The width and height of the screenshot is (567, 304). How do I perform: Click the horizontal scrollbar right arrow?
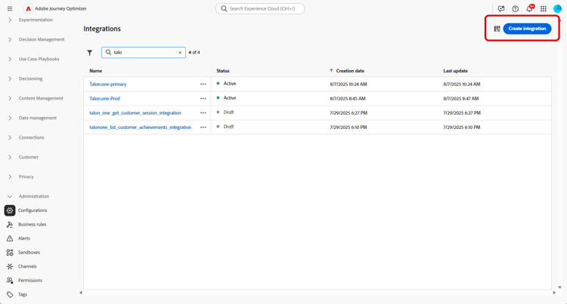(x=554, y=293)
